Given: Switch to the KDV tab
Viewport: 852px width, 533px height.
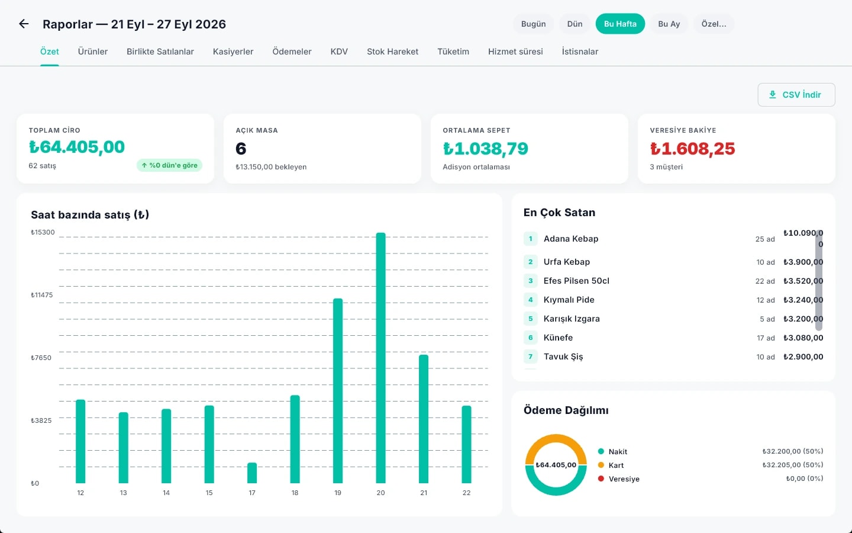Looking at the screenshot, I should [339, 52].
